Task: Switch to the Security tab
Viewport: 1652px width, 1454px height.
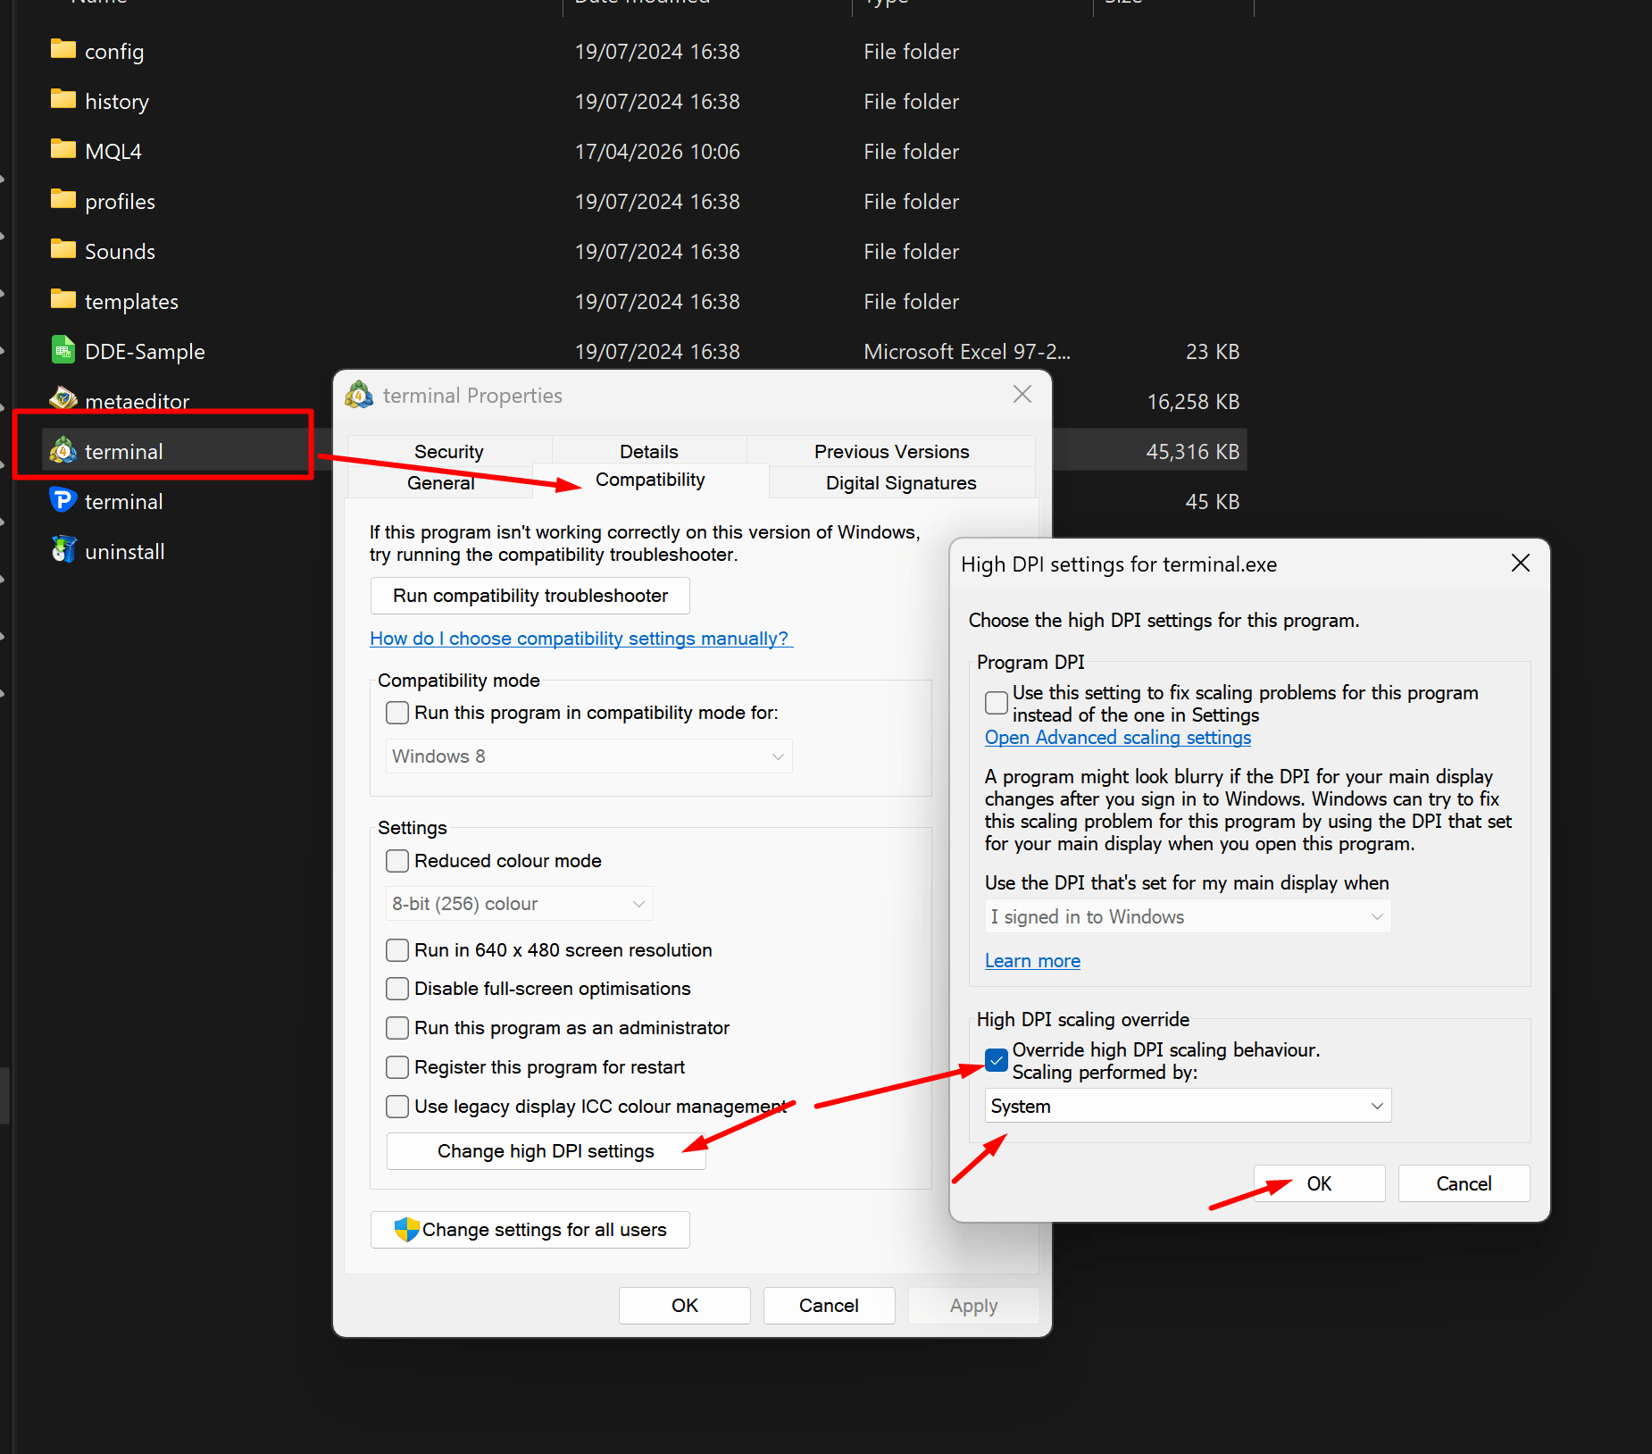Action: click(x=449, y=452)
